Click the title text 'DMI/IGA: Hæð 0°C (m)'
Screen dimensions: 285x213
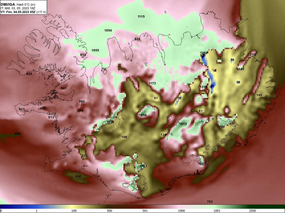[18, 5]
